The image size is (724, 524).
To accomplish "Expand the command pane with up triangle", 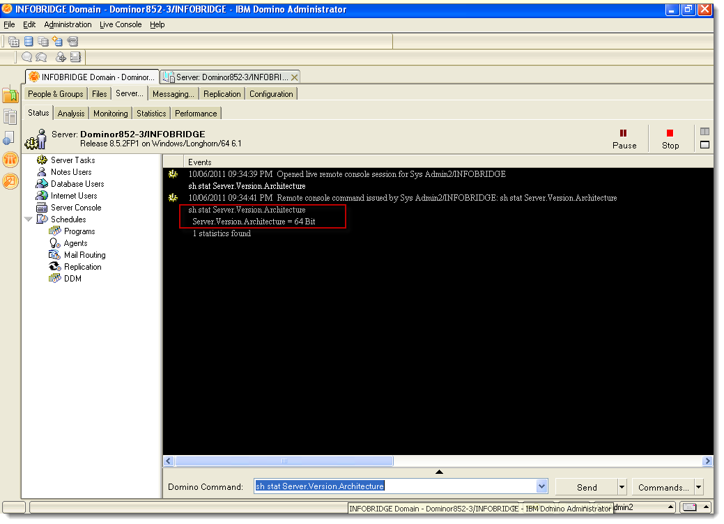I will pos(439,472).
